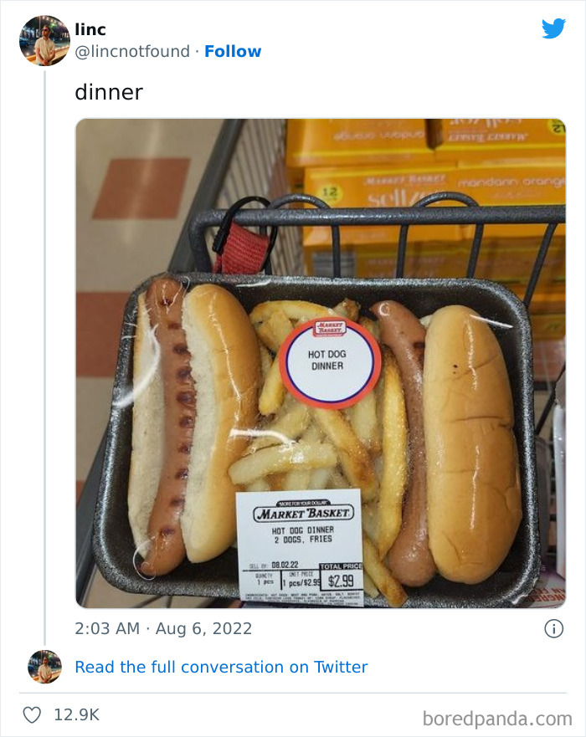586x737 pixels.
Task: Click the small avatar beside the conversation link
Action: 44,667
